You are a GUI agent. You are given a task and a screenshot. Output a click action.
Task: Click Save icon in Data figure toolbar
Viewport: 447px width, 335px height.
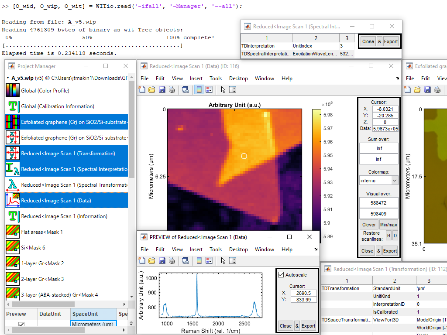[x=162, y=90]
